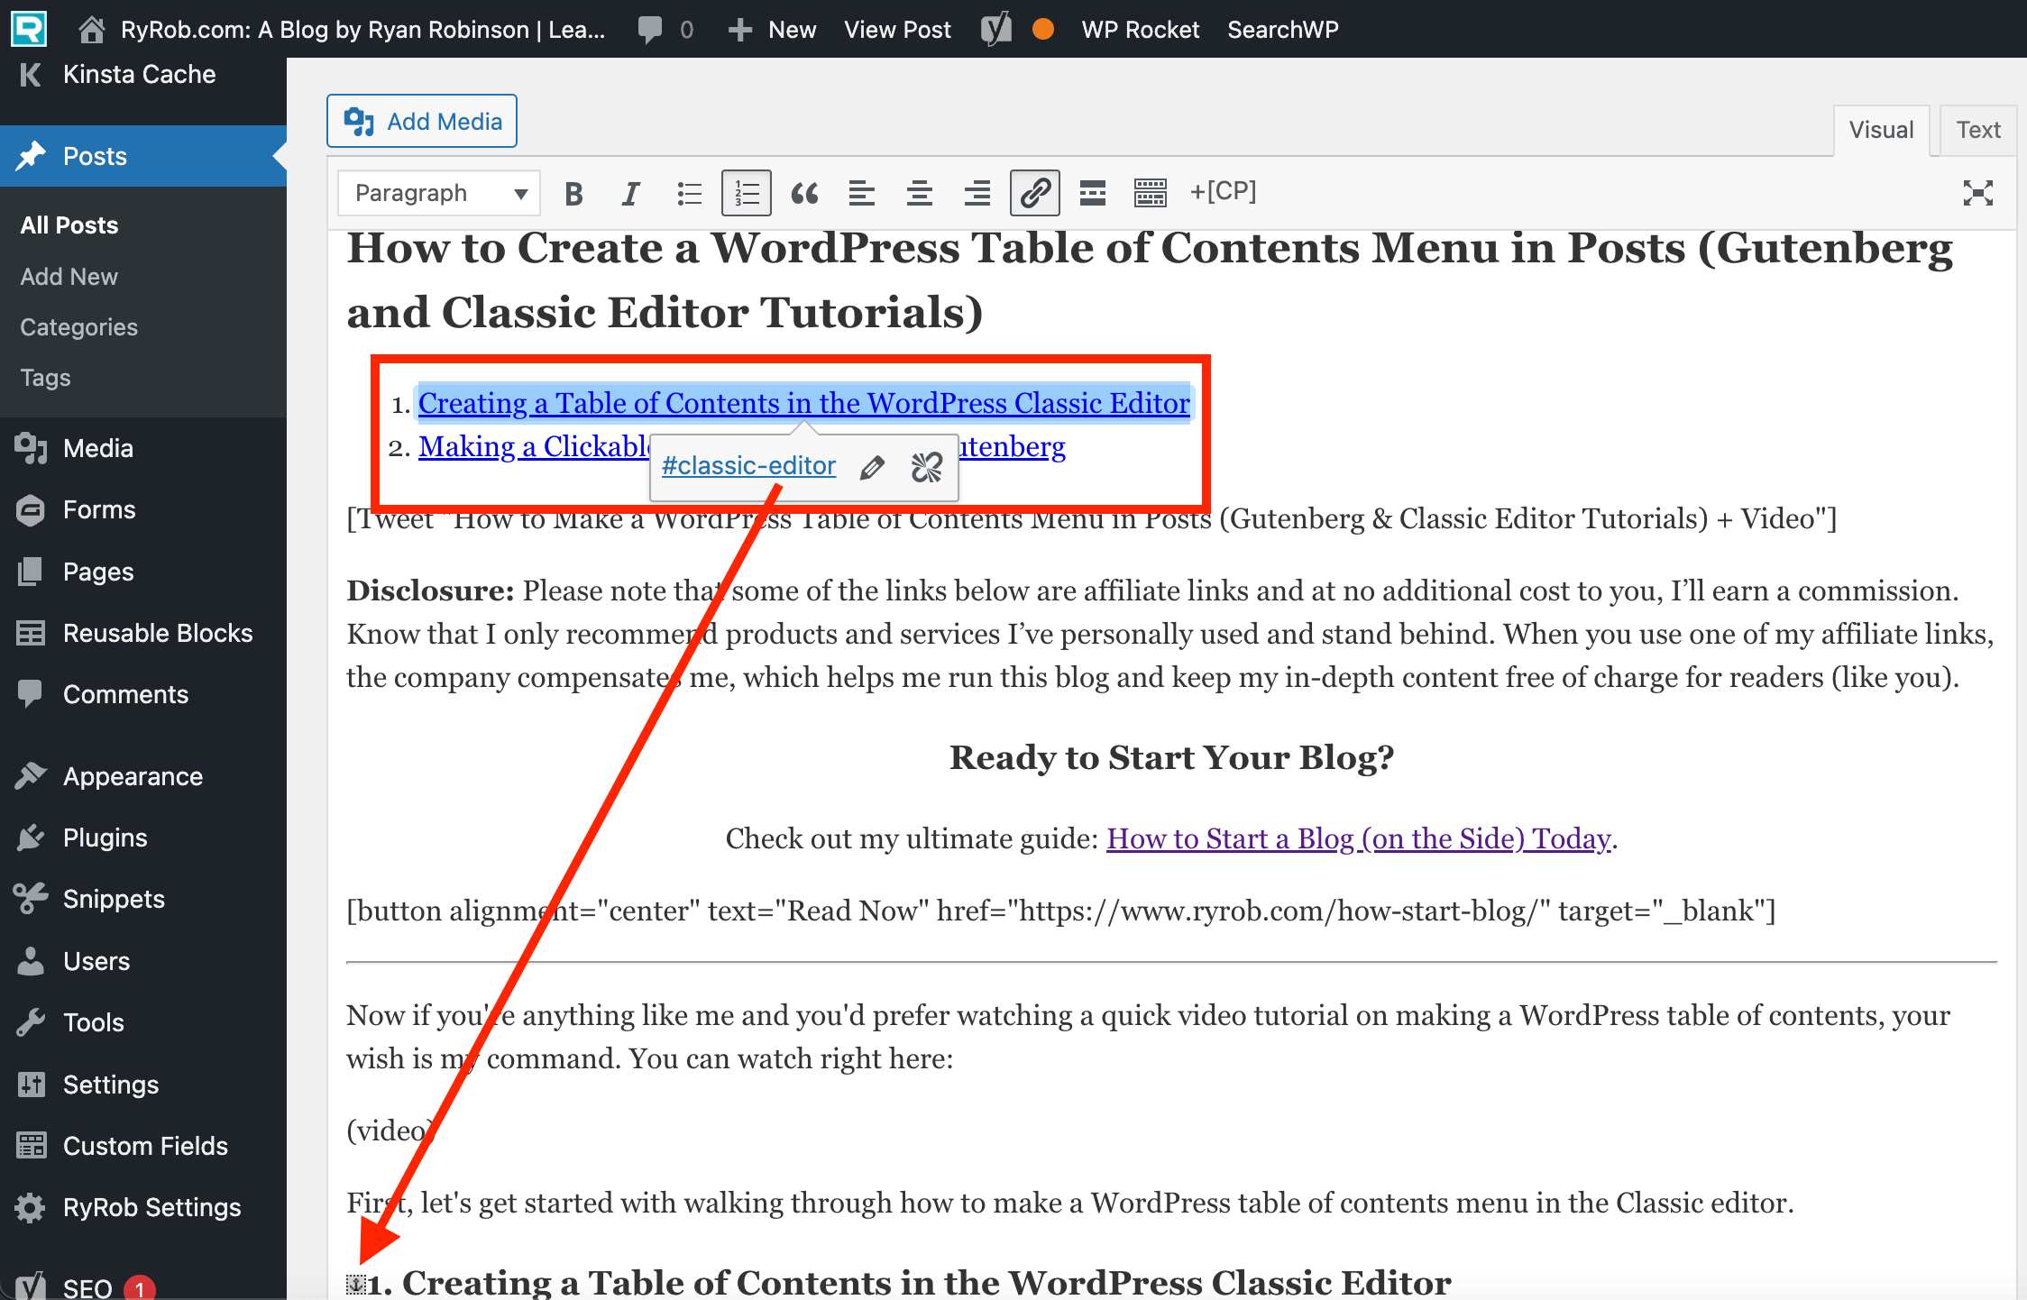
Task: Open the Yoast SEO admin bar icon
Action: pos(995,28)
